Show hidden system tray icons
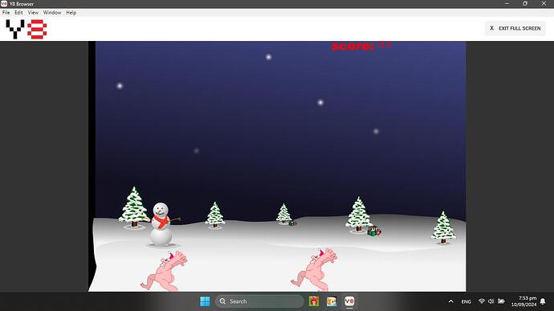Image resolution: width=554 pixels, height=311 pixels. tap(451, 301)
